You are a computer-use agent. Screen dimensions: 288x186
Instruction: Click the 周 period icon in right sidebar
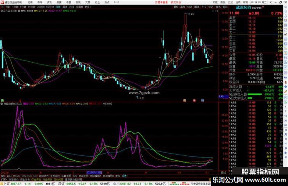point(286,134)
